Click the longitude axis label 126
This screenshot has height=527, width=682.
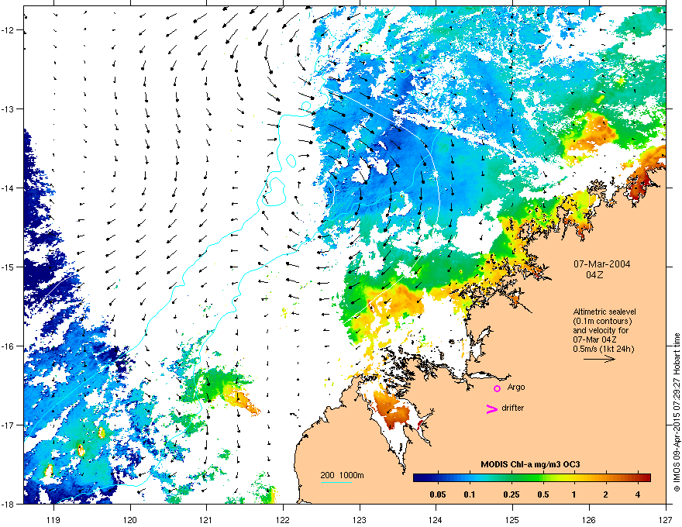click(x=589, y=519)
